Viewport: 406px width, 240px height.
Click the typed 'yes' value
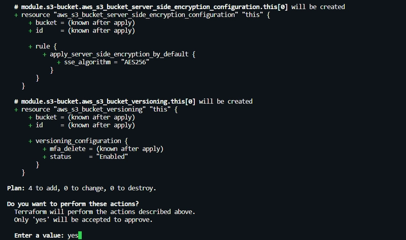73,235
